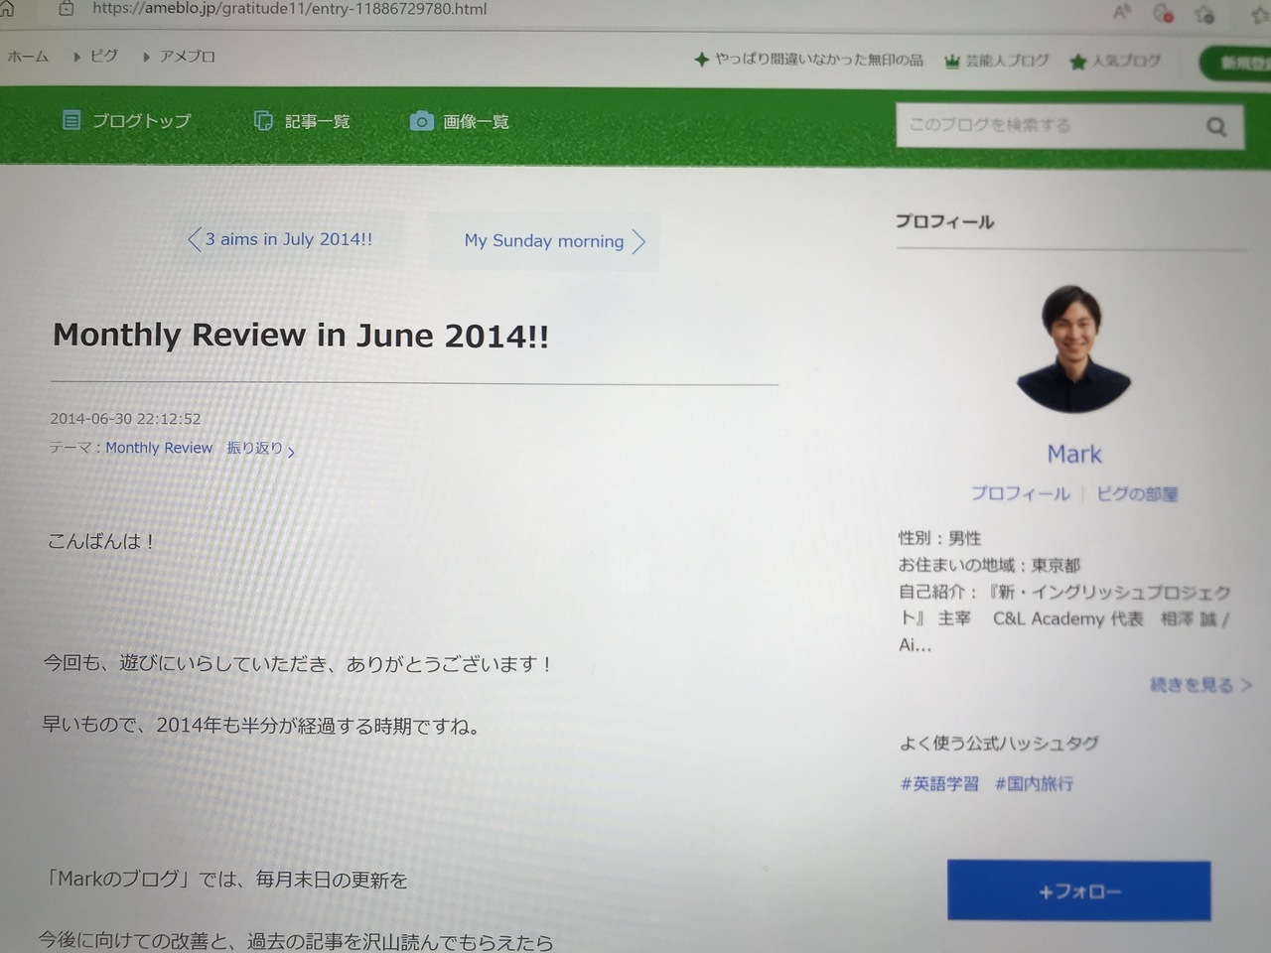Open the やっぱり間違いなかった無印の品 promo link
1271x953 pixels.
pyautogui.click(x=809, y=60)
